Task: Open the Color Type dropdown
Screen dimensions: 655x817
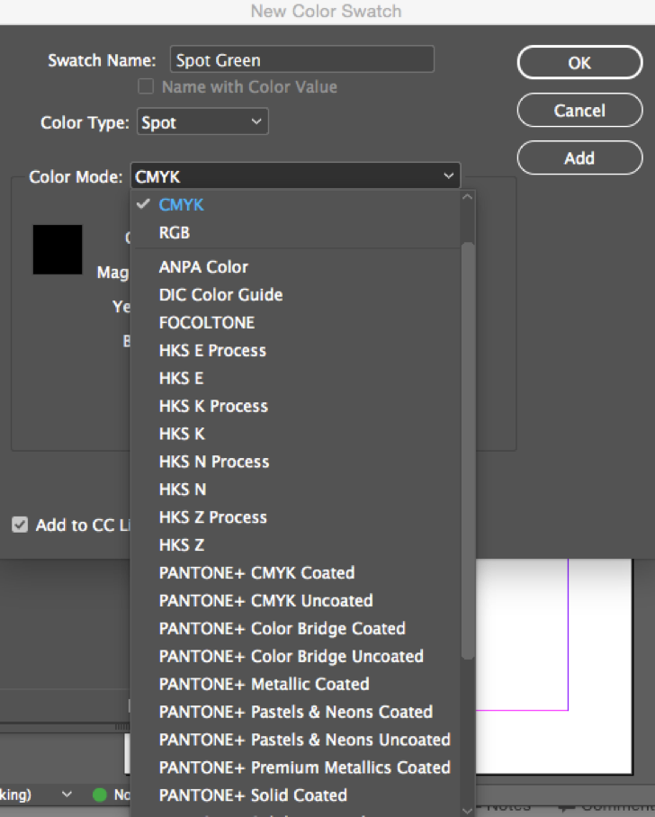Action: (x=202, y=122)
